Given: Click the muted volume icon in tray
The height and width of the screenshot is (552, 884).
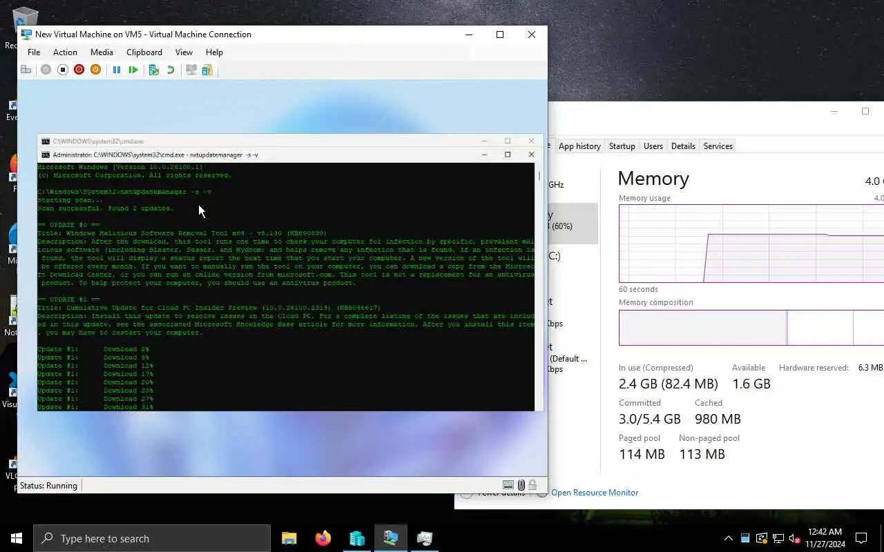Looking at the screenshot, I should pos(794,538).
